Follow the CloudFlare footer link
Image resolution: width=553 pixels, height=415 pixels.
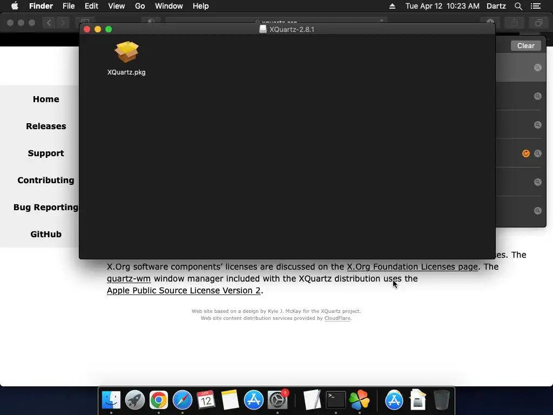pos(337,318)
